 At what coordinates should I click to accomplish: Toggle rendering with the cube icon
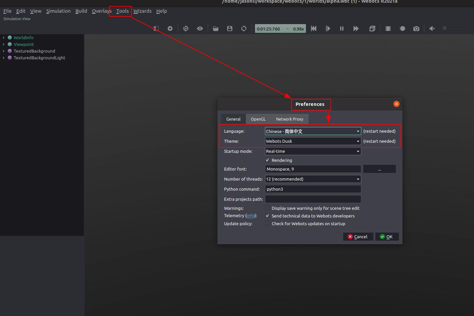pos(372,28)
